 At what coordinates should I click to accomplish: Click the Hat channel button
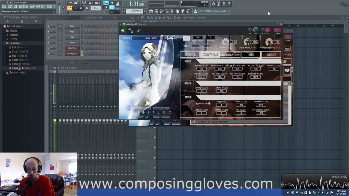tap(72, 37)
